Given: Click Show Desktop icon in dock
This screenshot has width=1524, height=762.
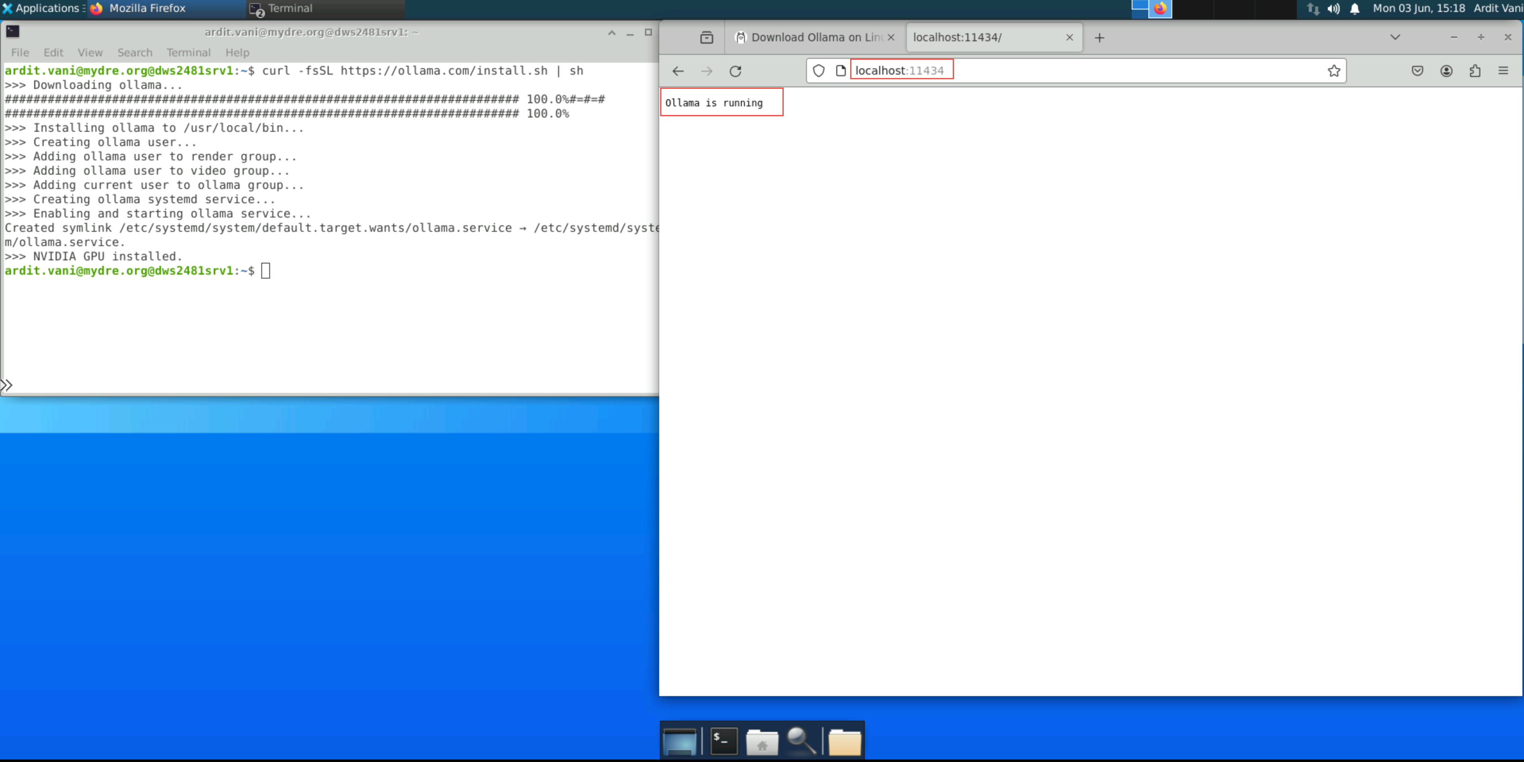Looking at the screenshot, I should (x=680, y=741).
